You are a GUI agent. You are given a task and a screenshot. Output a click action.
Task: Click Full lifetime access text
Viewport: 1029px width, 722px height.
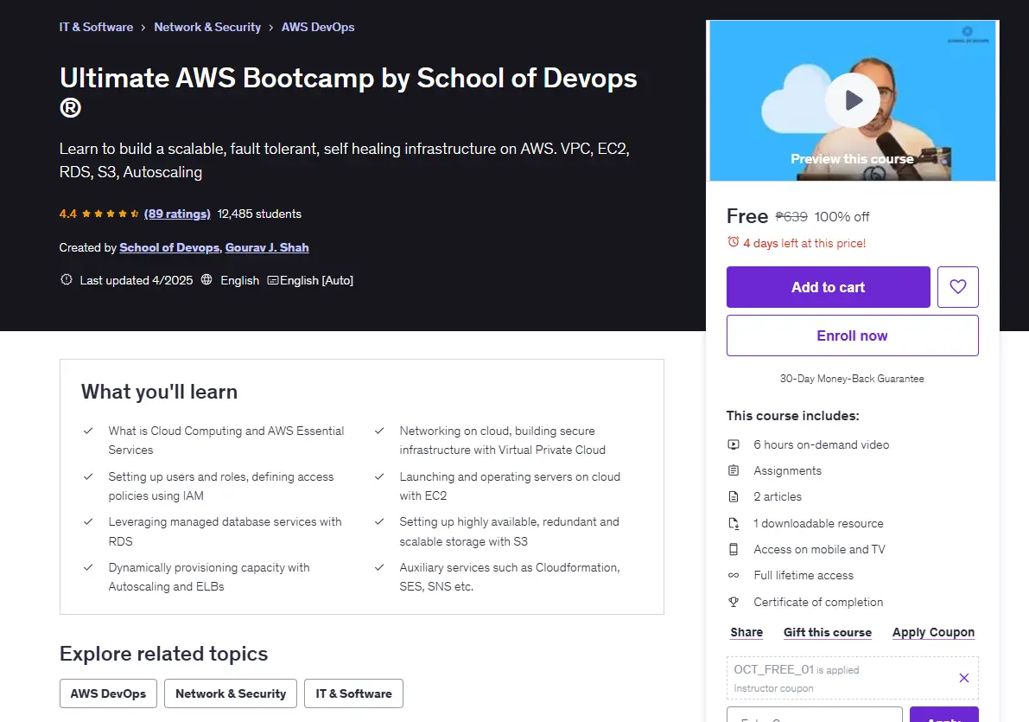click(x=804, y=576)
